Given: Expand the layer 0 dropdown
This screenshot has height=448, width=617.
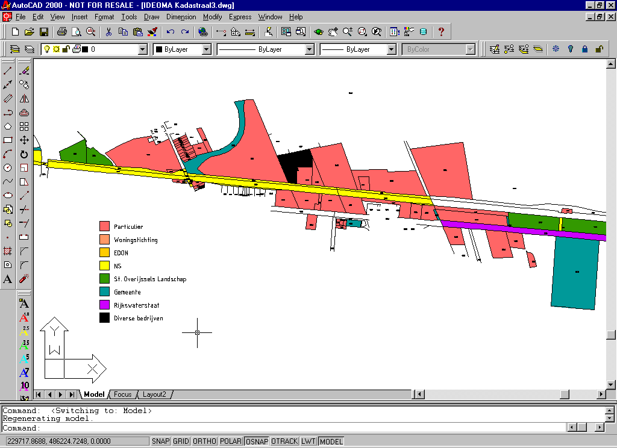Looking at the screenshot, I should pos(142,49).
